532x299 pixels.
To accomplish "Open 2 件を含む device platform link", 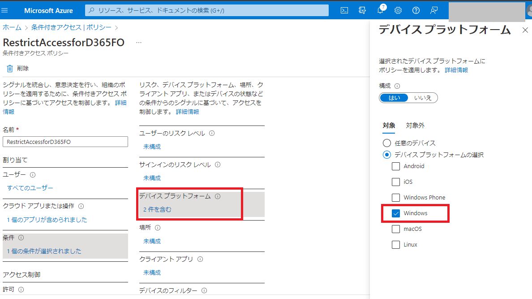I will point(157,210).
